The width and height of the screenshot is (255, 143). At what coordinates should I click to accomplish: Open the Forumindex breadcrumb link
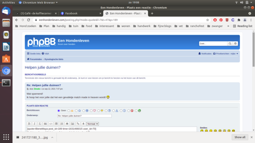pos(34,59)
